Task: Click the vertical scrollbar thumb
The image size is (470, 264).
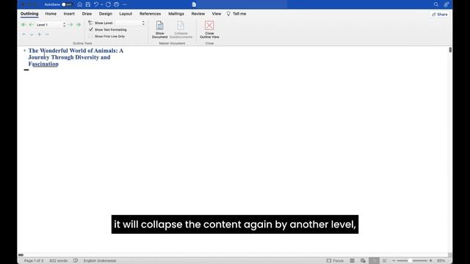Action: click(x=450, y=50)
